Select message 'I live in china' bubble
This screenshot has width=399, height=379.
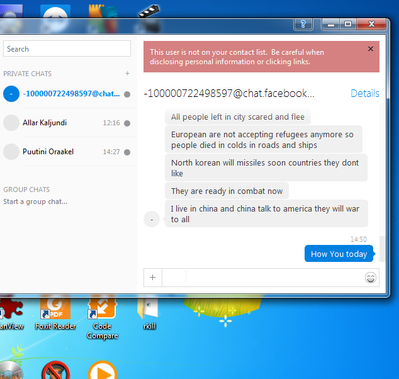coord(266,213)
